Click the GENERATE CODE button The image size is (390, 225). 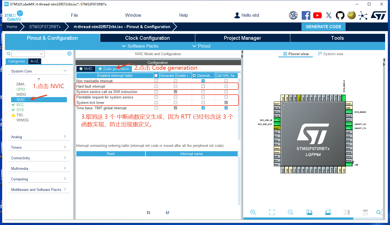tap(323, 27)
